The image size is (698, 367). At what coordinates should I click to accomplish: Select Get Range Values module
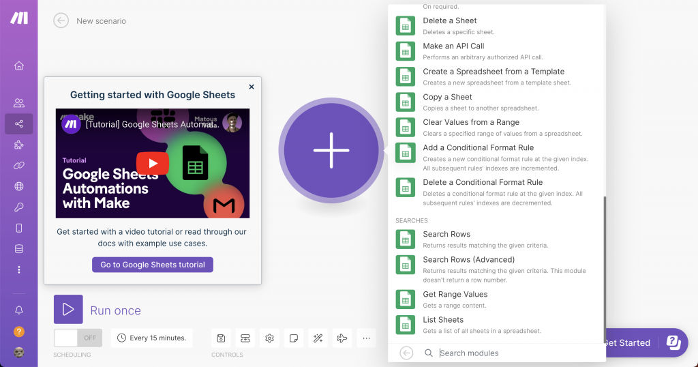[x=496, y=299]
